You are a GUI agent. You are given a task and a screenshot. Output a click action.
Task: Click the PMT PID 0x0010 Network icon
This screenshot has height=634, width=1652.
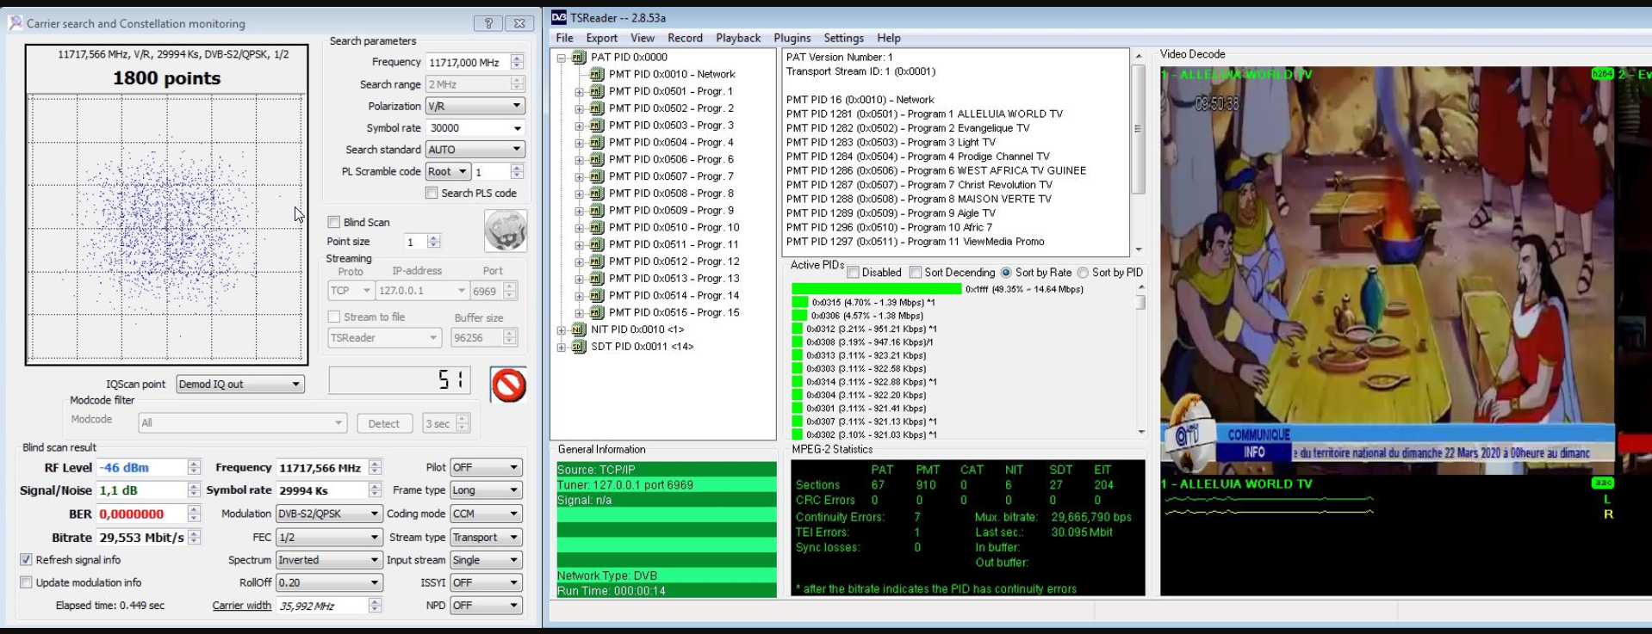click(x=597, y=74)
